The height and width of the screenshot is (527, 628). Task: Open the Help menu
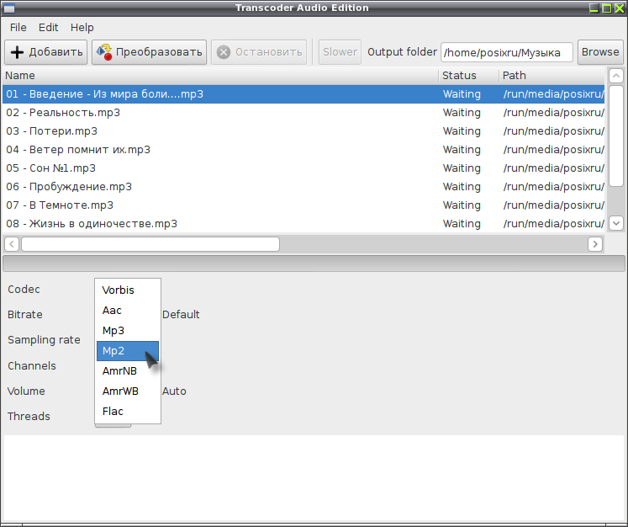click(82, 28)
